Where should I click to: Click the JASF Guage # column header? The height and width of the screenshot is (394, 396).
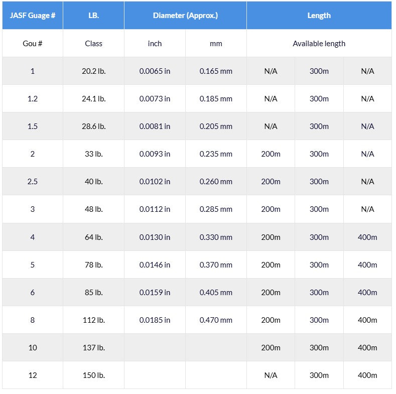coord(33,16)
